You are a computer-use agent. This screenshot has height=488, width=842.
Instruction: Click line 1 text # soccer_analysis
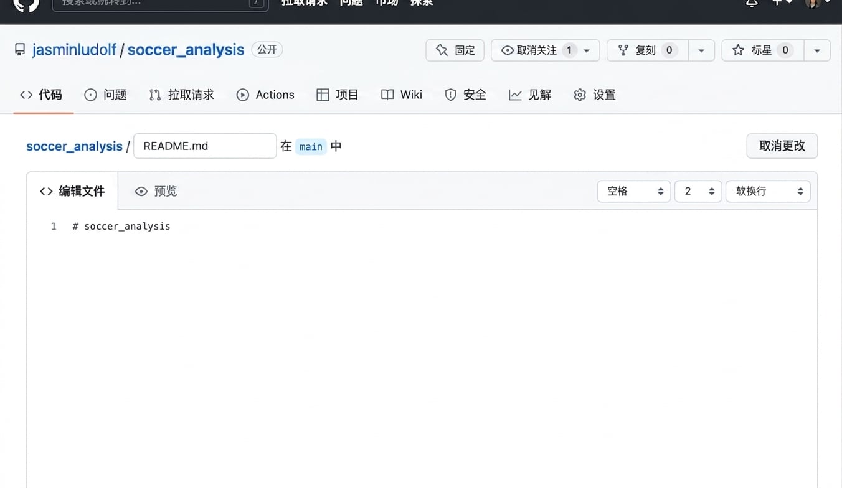click(121, 227)
